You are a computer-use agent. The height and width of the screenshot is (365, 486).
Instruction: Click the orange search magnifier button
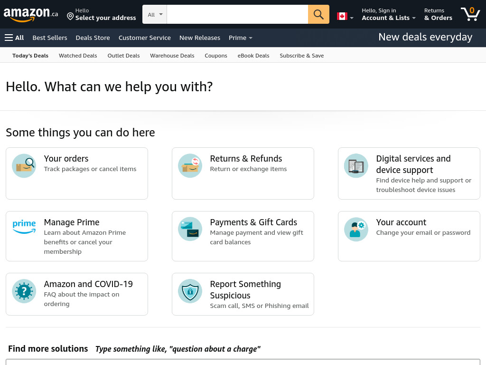[x=318, y=14]
